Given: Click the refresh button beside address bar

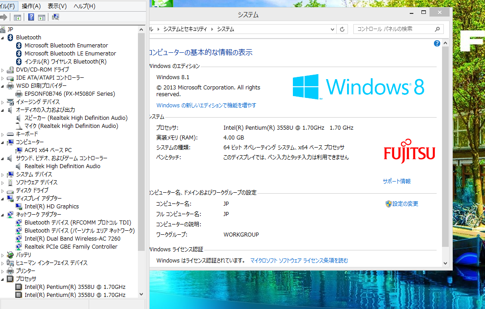Looking at the screenshot, I should (x=342, y=30).
